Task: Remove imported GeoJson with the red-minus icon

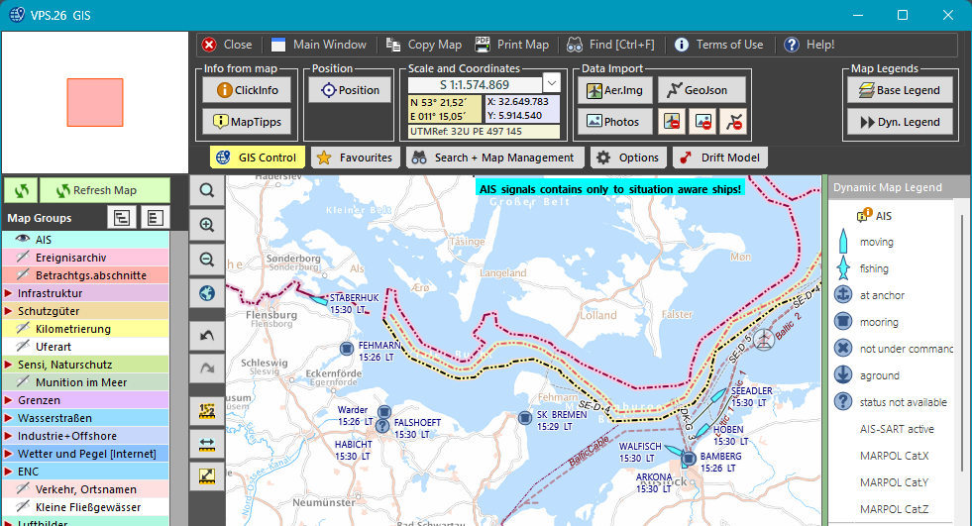Action: pos(733,122)
